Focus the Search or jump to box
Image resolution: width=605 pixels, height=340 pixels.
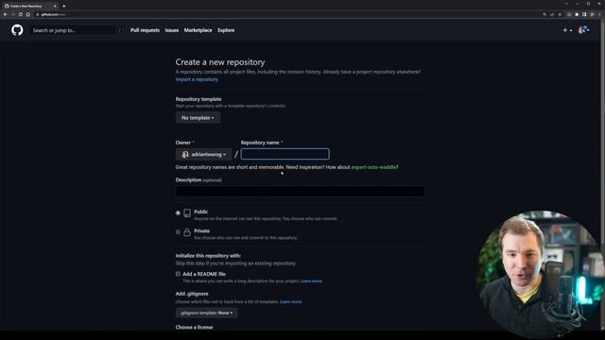click(77, 30)
